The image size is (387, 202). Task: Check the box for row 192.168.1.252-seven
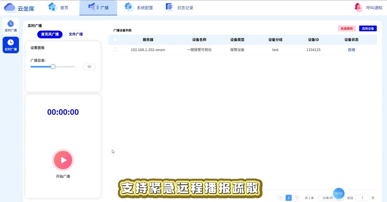(115, 50)
